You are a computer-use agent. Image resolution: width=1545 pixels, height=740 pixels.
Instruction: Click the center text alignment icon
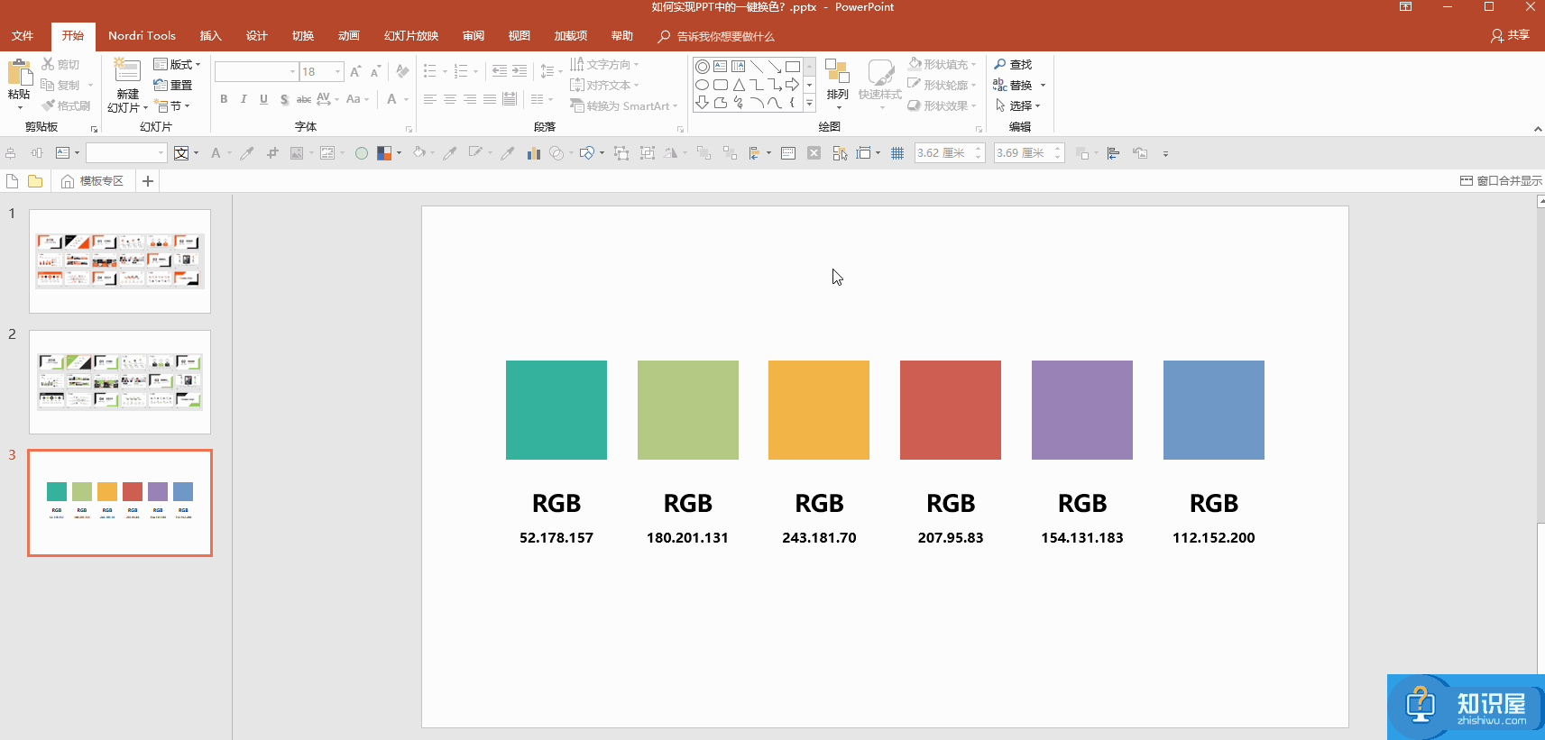coord(450,99)
